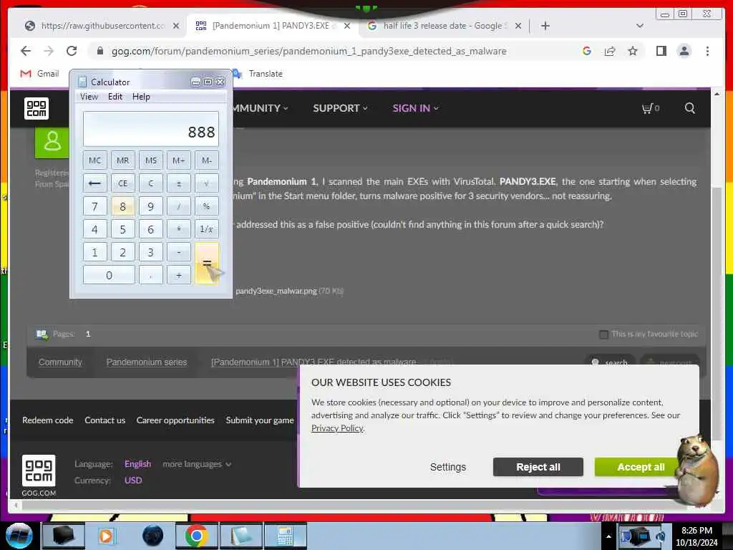This screenshot has width=733, height=550.
Task: Open a new tab with the plus icon
Action: [545, 26]
